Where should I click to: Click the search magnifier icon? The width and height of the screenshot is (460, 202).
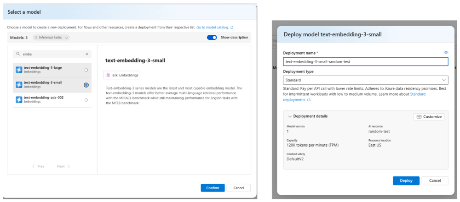(x=18, y=54)
